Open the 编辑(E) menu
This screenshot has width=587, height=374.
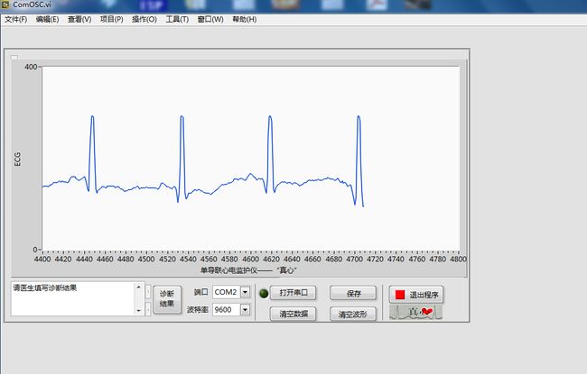click(x=47, y=20)
